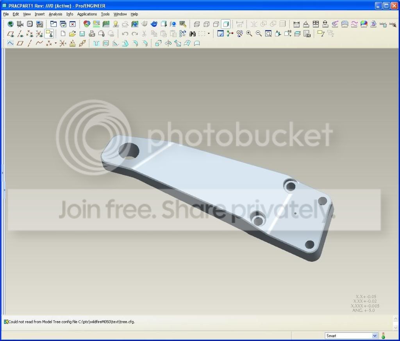
Task: Click the Distance measurement ruler icon
Action: 296,24
